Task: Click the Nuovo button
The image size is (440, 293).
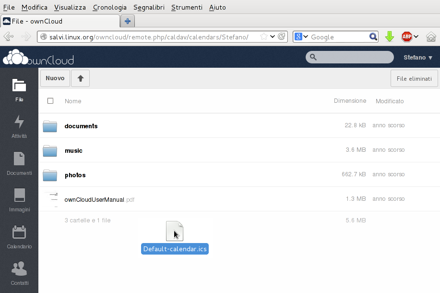Action: (x=55, y=78)
